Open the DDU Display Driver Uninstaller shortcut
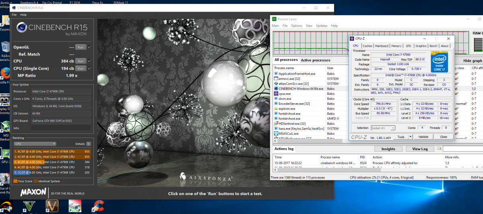This screenshot has width=483, height=214. (5, 100)
